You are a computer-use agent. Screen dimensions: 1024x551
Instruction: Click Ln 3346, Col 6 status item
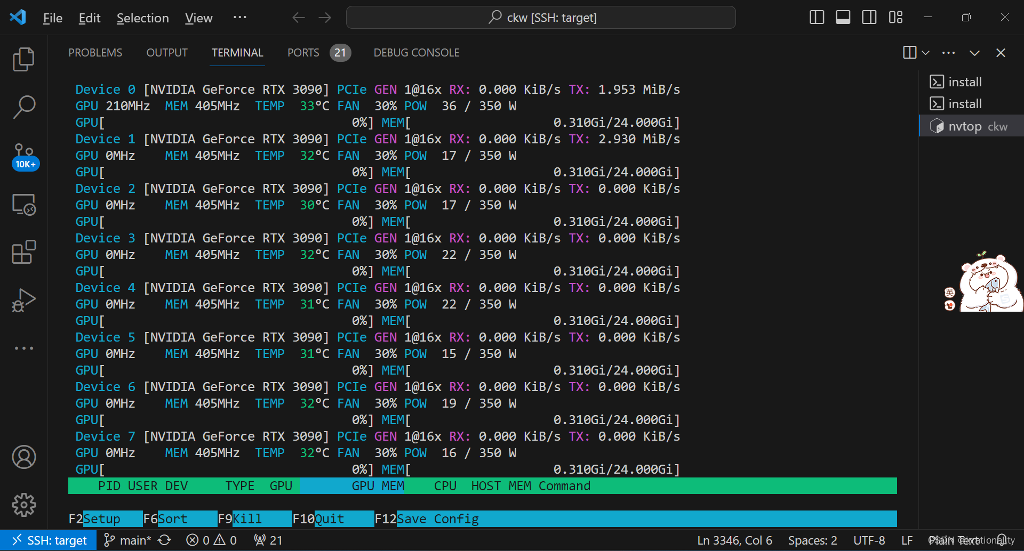click(x=734, y=540)
